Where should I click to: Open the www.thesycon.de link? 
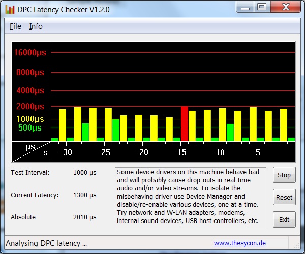pyautogui.click(x=239, y=243)
